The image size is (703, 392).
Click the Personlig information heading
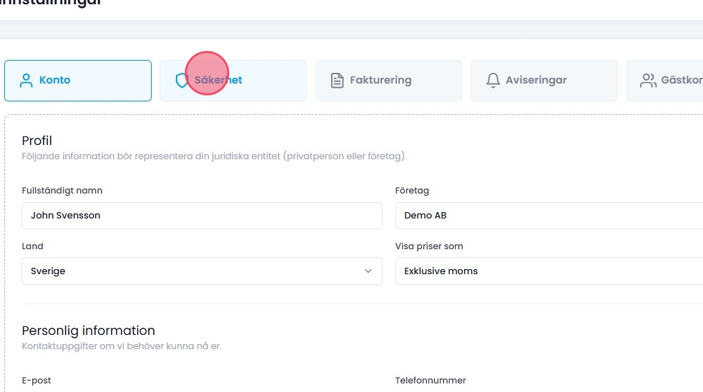89,331
